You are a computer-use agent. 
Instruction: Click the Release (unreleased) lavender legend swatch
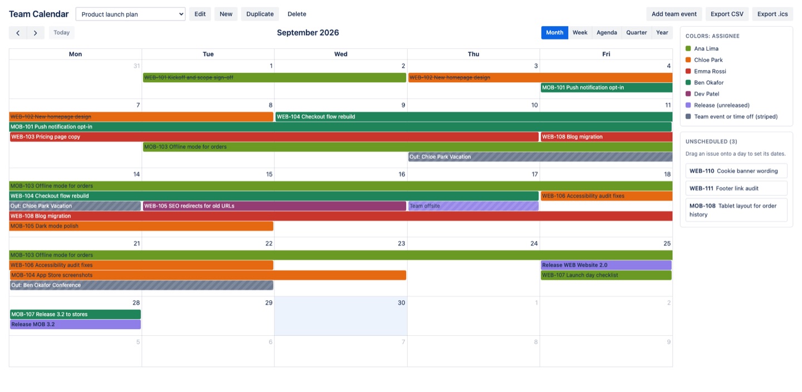tap(688, 105)
